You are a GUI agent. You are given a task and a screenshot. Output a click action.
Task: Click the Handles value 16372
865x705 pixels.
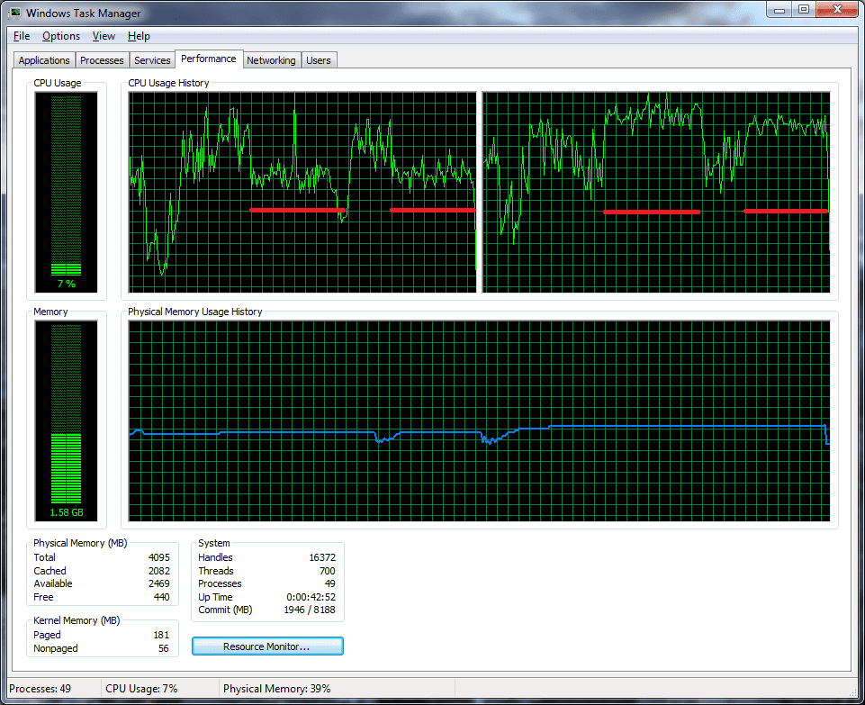(x=322, y=557)
